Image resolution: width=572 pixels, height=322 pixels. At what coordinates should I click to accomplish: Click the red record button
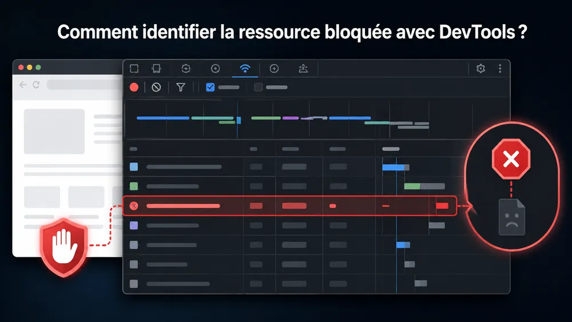(x=134, y=87)
